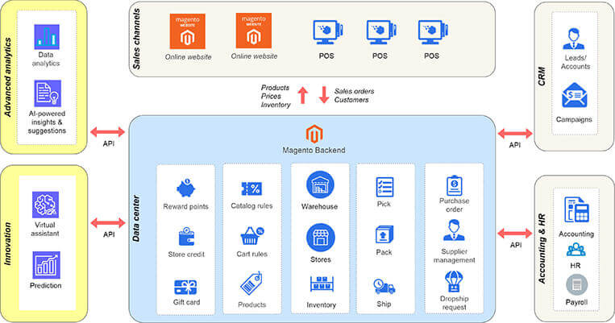Click the "Catalog rules" label
615x323 pixels.
click(251, 205)
